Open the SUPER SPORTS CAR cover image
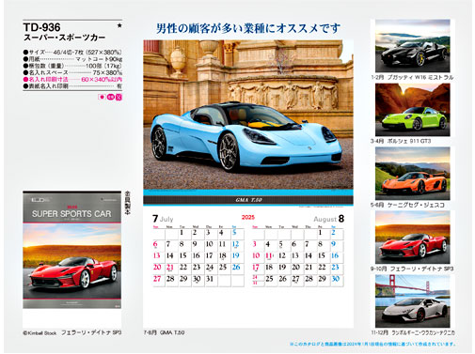This screenshot has width=475, height=354. point(71,250)
